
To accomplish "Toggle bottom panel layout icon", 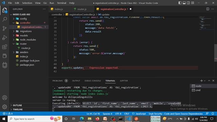I will click(x=184, y=3).
